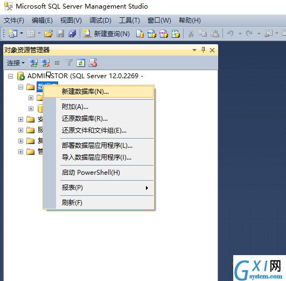Image resolution: width=286 pixels, height=281 pixels.
Task: Open the 工具(T) menu
Action: 129,20
